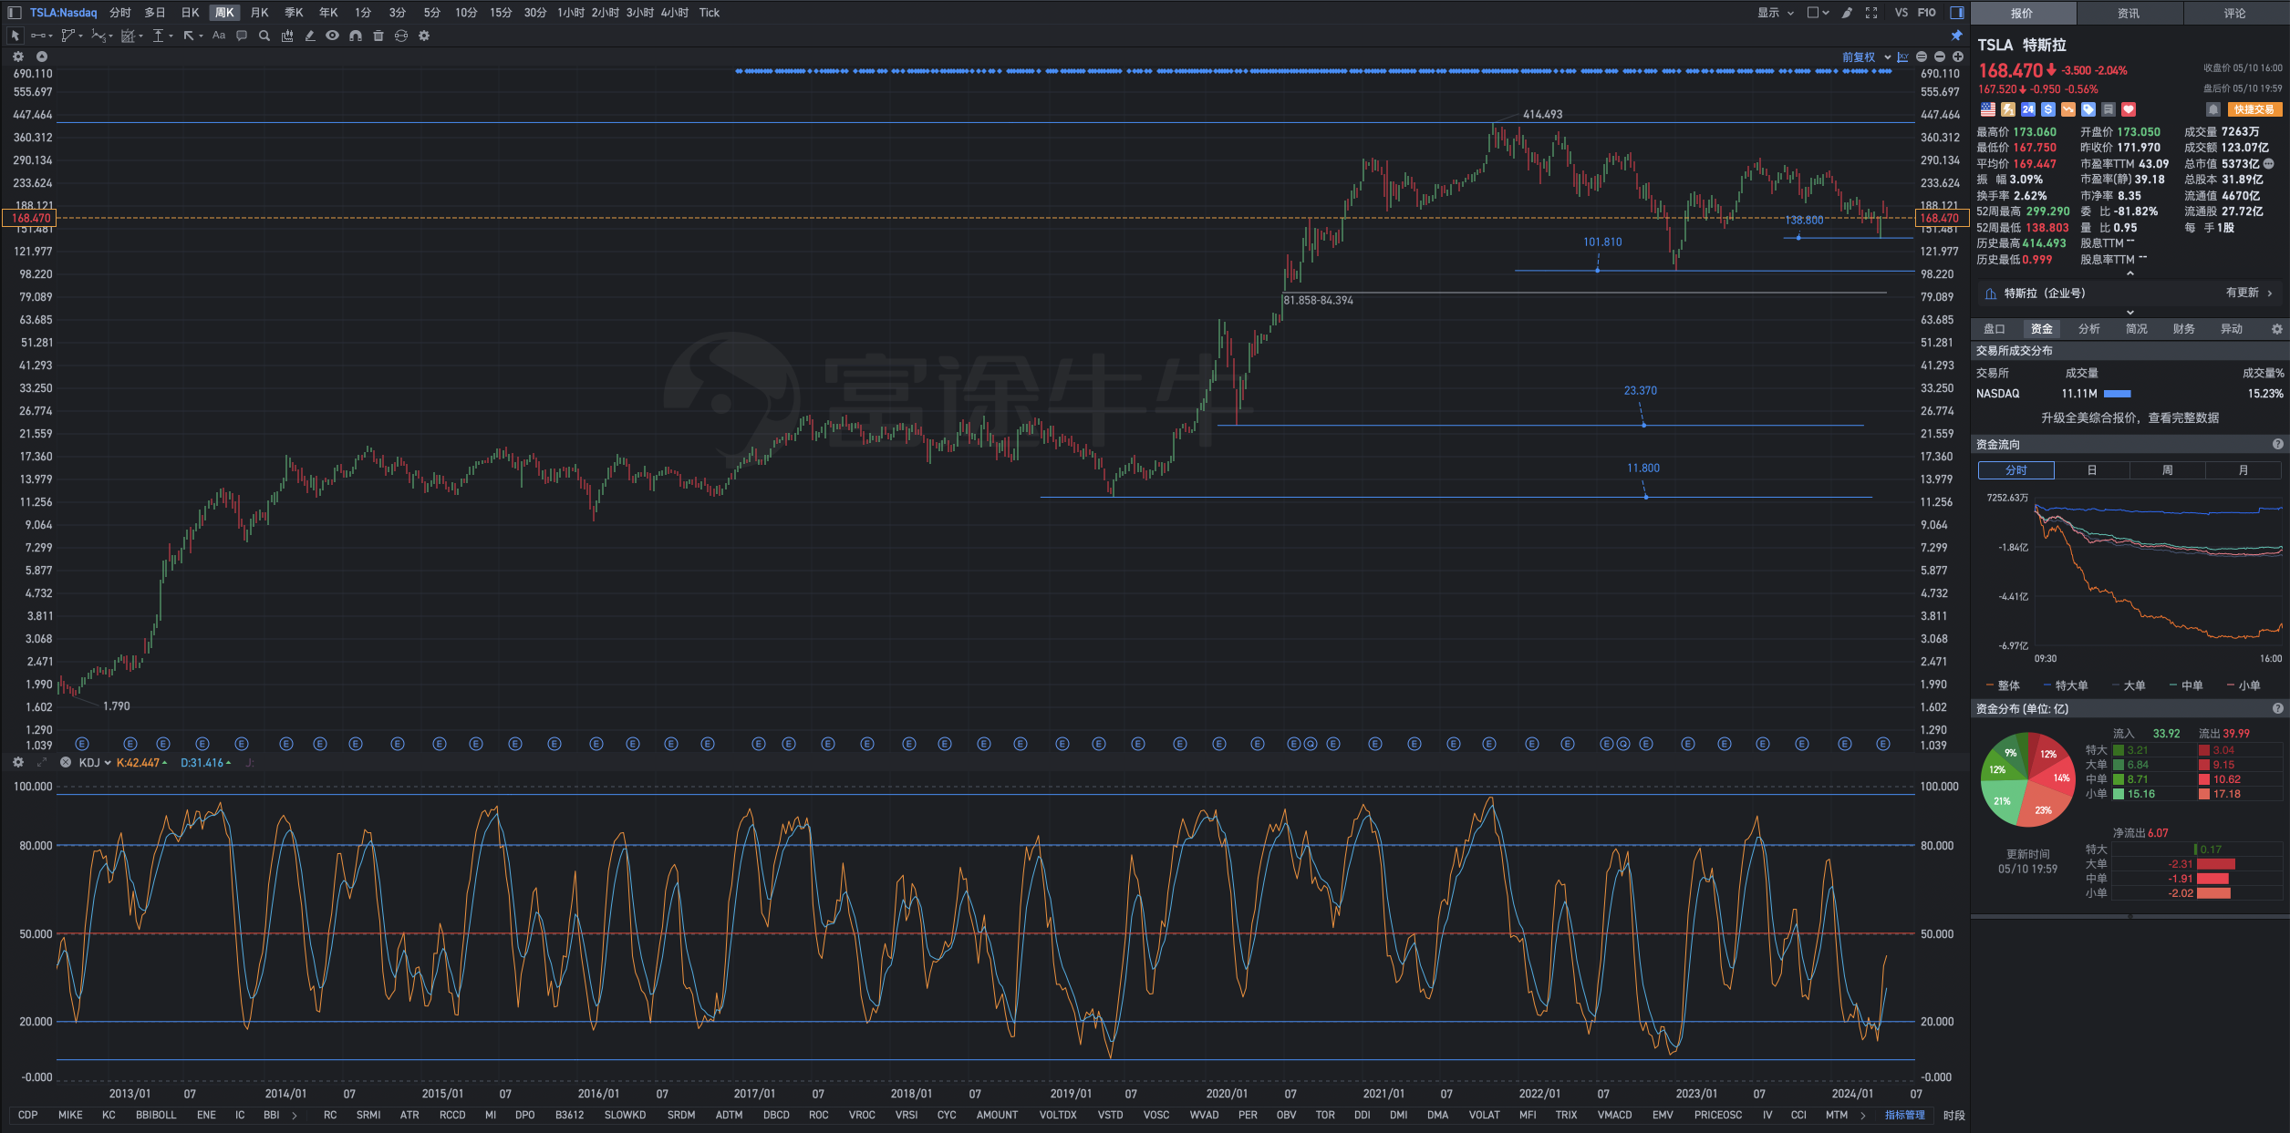Select the arrow cursor tool
This screenshot has height=1133, width=2290.
16,36
